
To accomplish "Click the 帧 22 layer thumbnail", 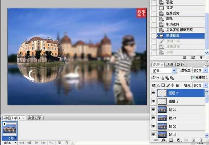I will 162,110.
